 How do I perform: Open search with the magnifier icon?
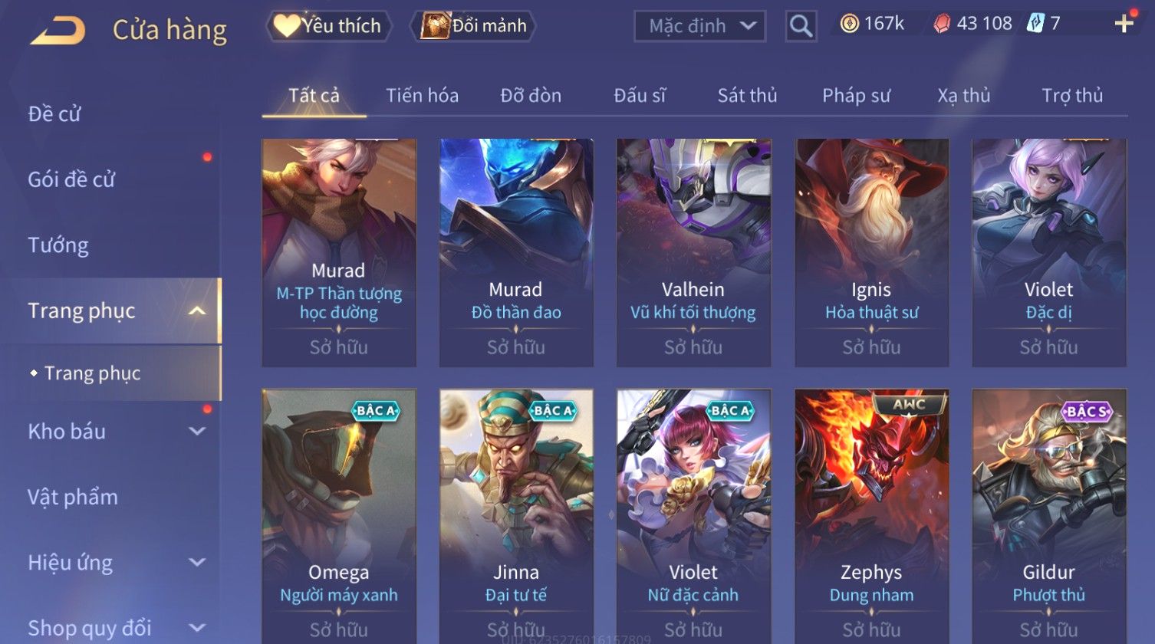point(801,26)
